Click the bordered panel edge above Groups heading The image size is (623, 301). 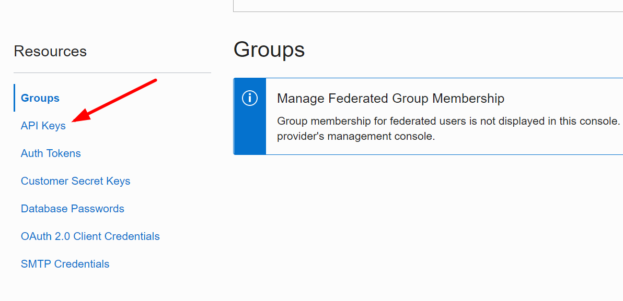tap(418, 11)
